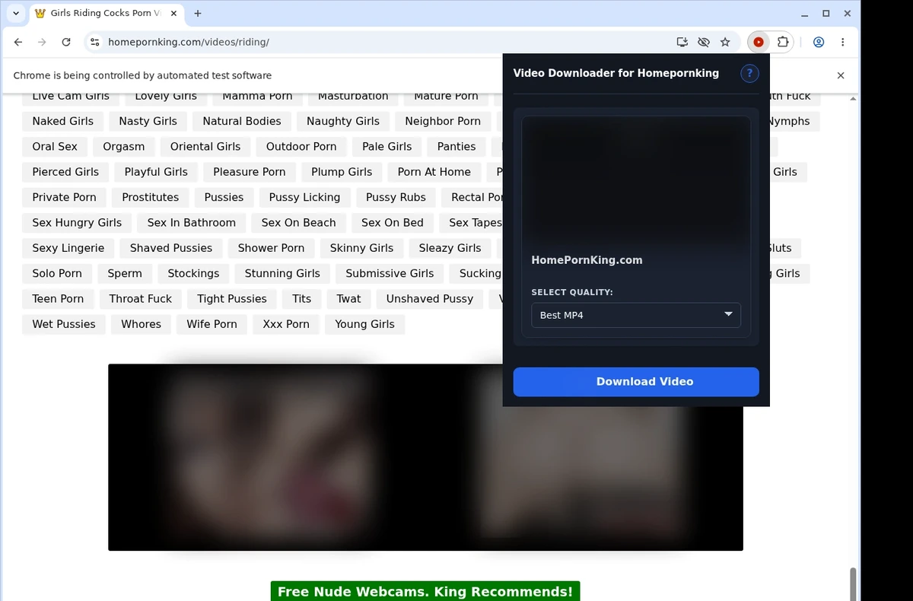Open the Sexy Lingerie tag

pos(68,248)
